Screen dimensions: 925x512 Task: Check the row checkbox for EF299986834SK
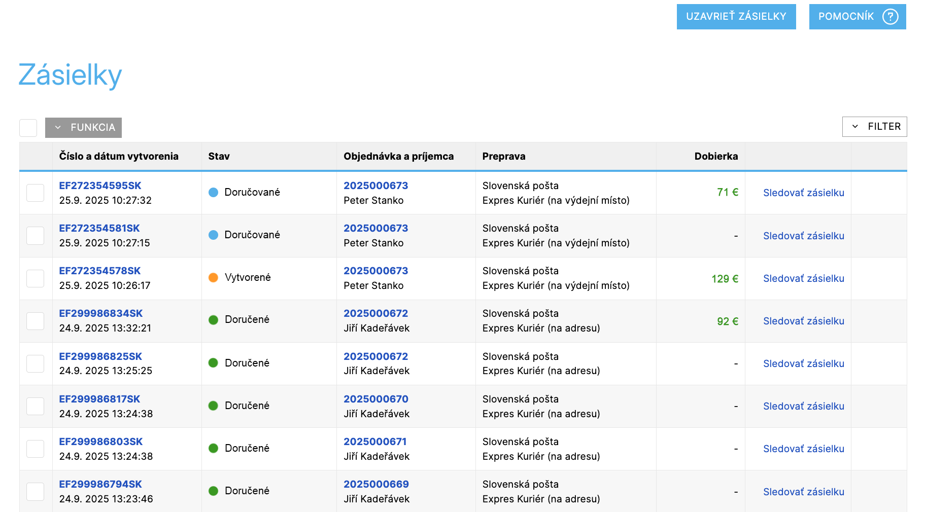pos(36,321)
